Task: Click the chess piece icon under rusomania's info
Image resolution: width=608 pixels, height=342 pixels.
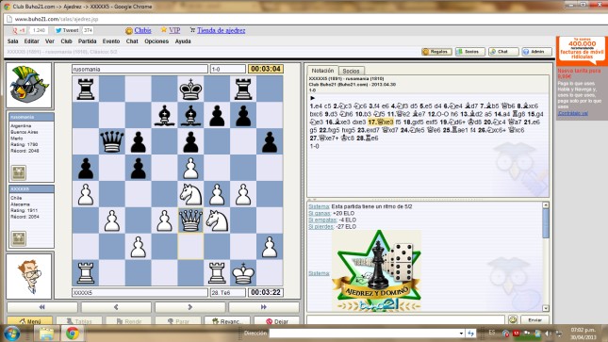Action: click(18, 173)
